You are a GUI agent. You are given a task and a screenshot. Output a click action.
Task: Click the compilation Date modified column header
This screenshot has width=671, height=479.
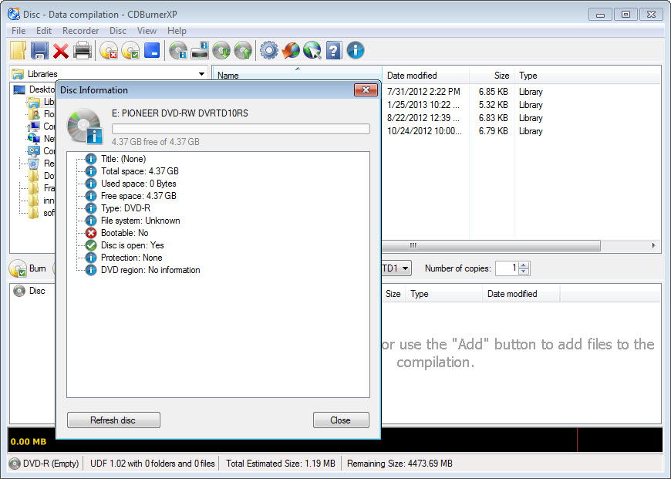pos(521,294)
